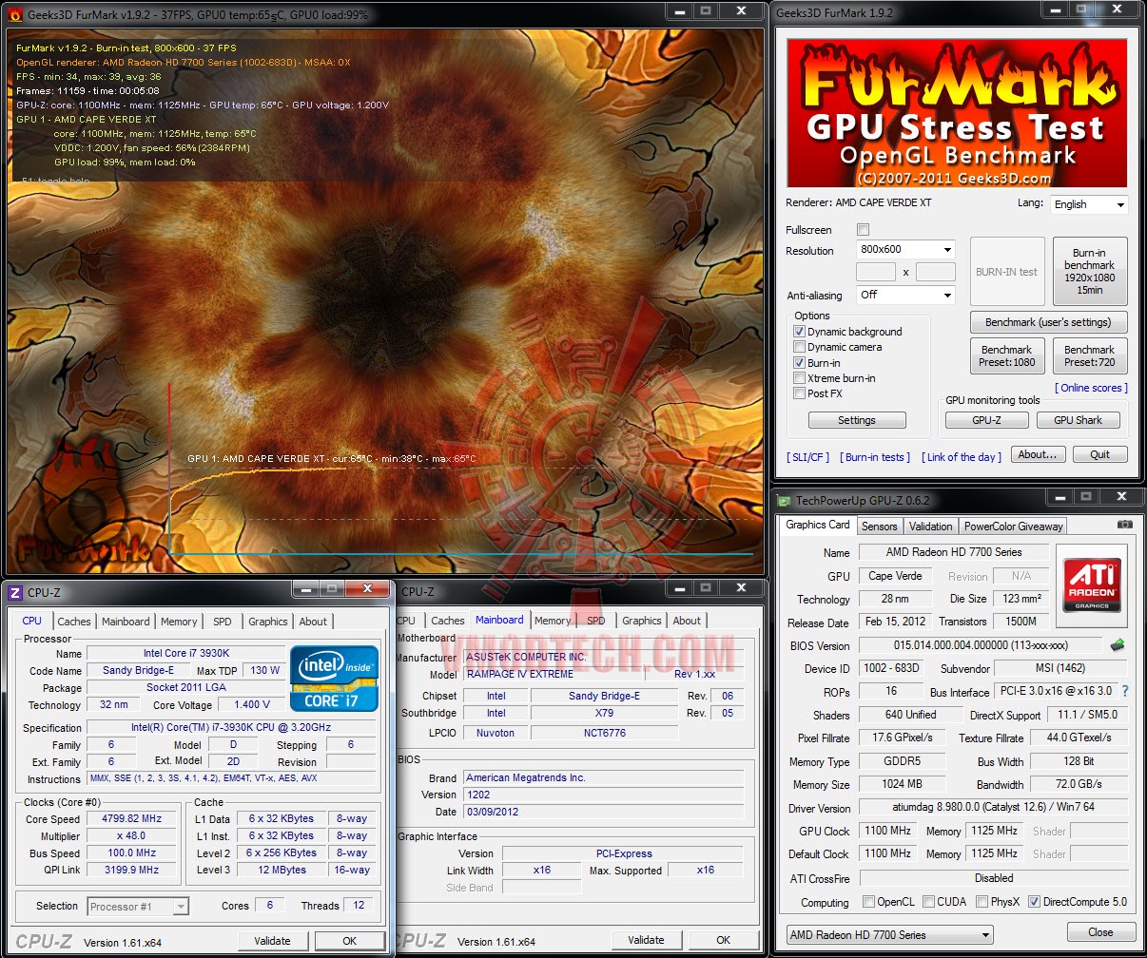Open the AMD Radeon HD 7700 Series selector

coord(889,934)
